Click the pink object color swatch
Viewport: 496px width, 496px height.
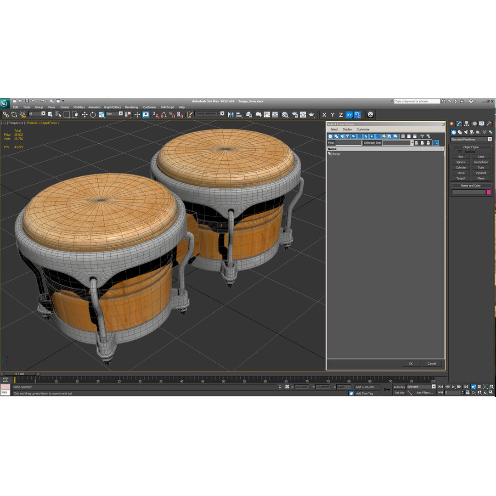point(489,192)
